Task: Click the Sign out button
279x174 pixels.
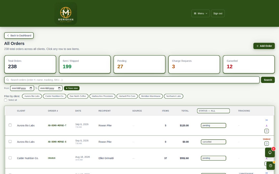Action: click(x=218, y=13)
